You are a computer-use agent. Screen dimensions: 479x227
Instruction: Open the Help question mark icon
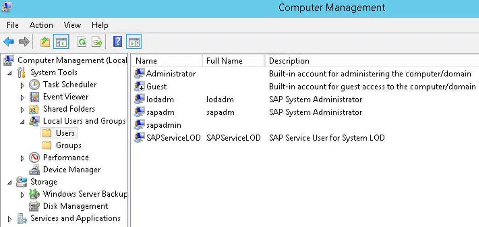(x=118, y=42)
